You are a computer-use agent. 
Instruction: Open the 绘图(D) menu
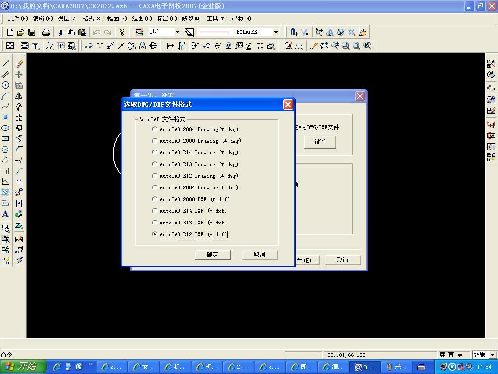[x=142, y=19]
